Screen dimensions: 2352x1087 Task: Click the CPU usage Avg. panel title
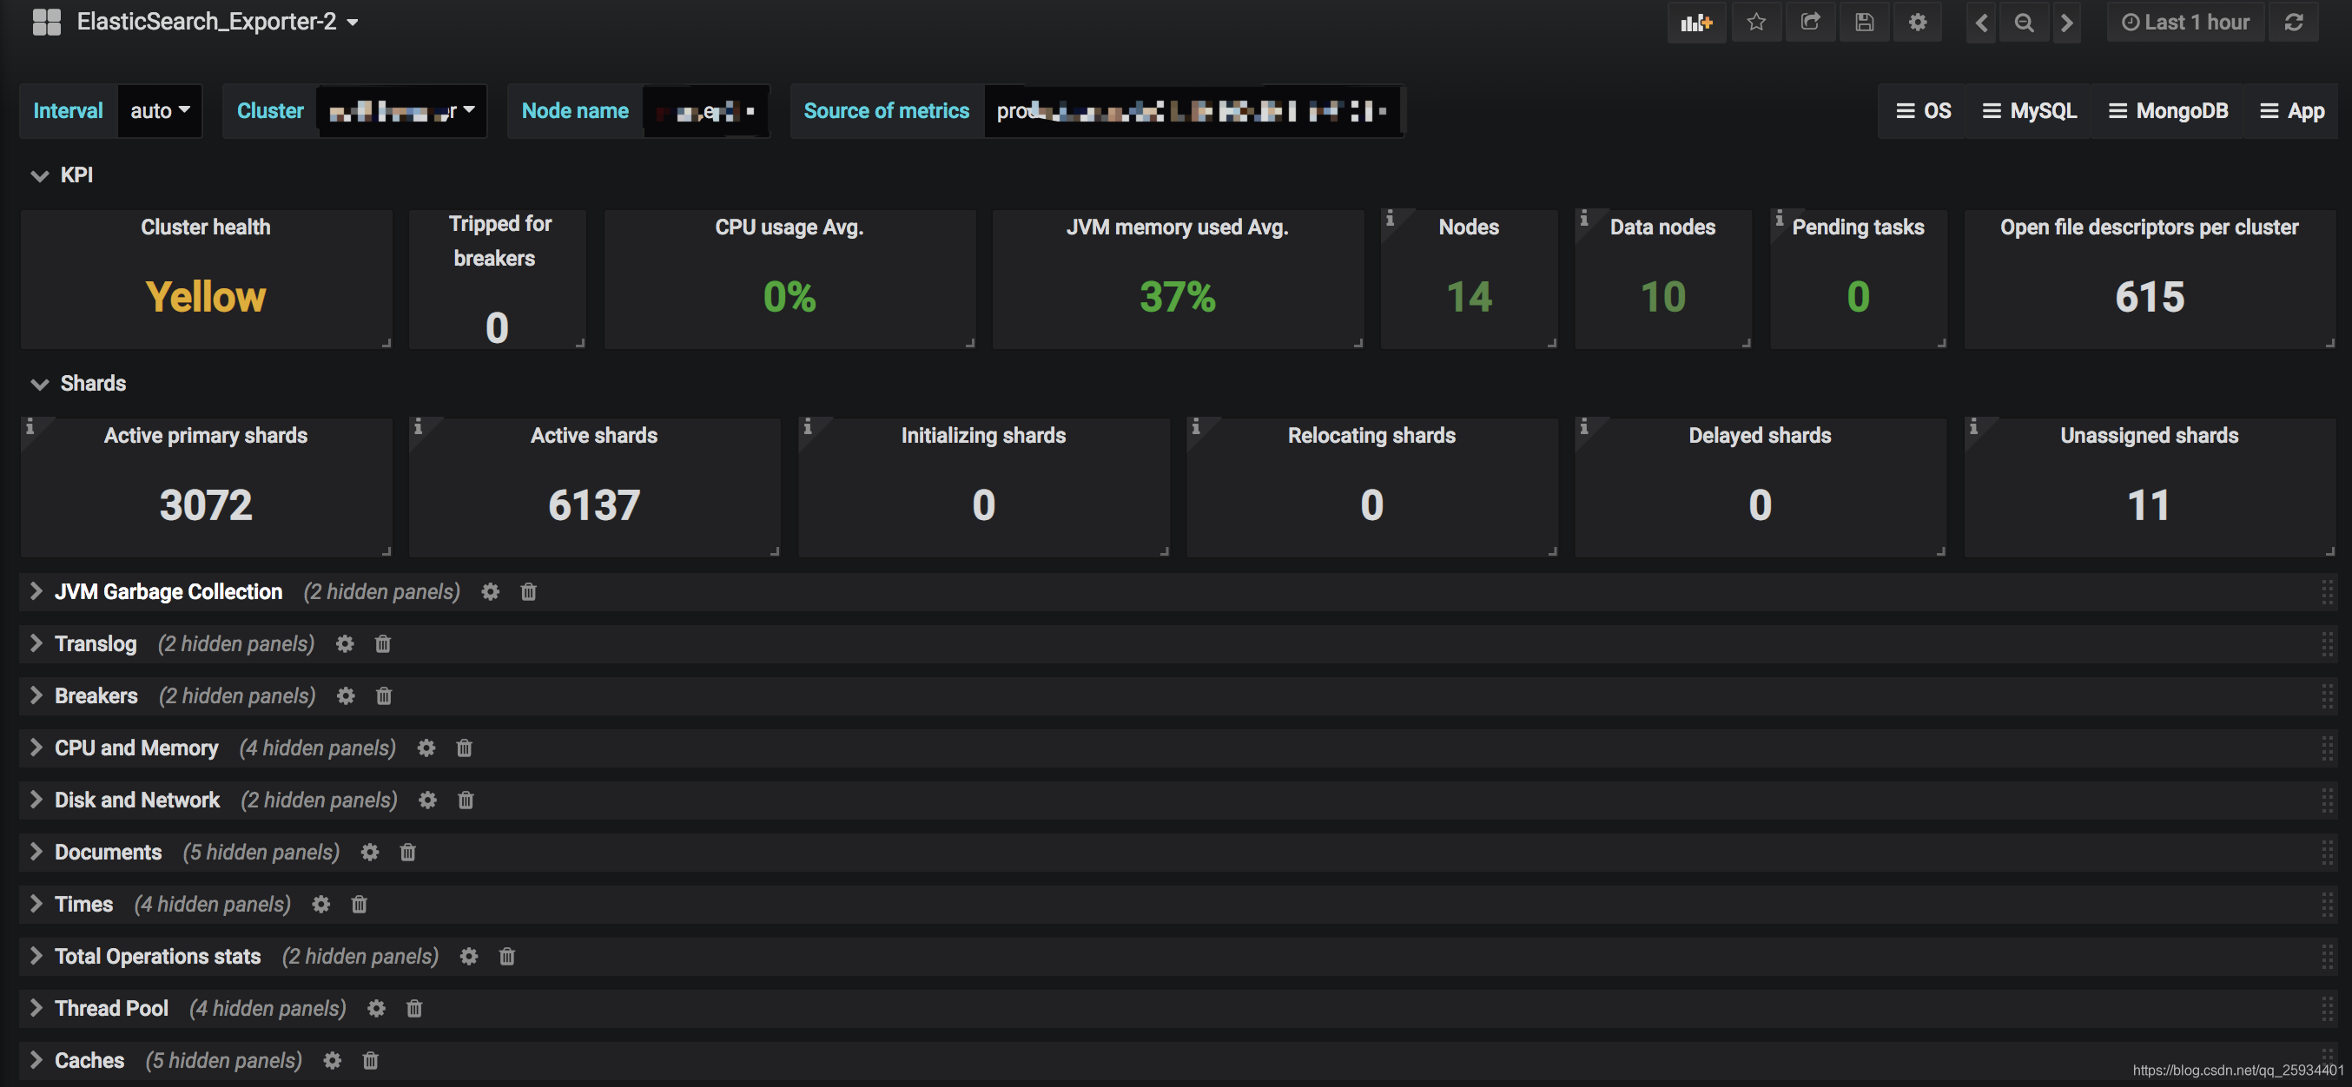coord(789,227)
